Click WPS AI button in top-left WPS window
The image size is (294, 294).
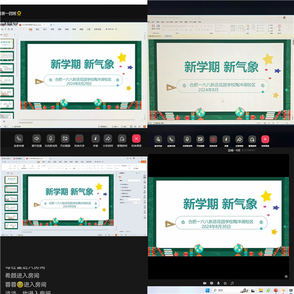tap(109, 29)
